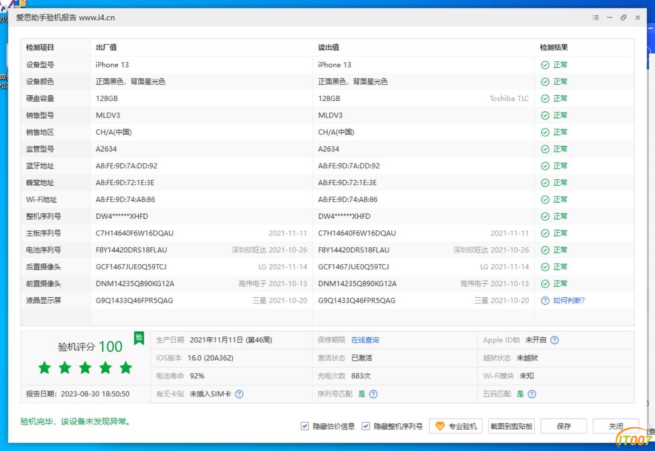Minimize the 爱思助手验机报告 window
The image size is (655, 451).
pos(609,18)
